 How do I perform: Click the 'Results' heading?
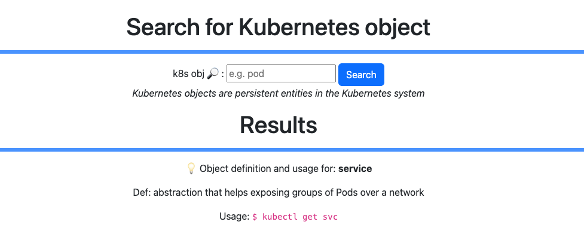tap(278, 125)
